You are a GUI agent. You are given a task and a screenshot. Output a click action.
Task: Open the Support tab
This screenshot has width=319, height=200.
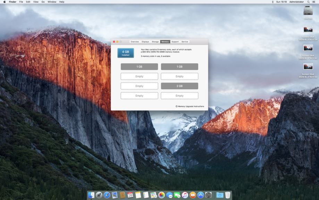(x=175, y=42)
